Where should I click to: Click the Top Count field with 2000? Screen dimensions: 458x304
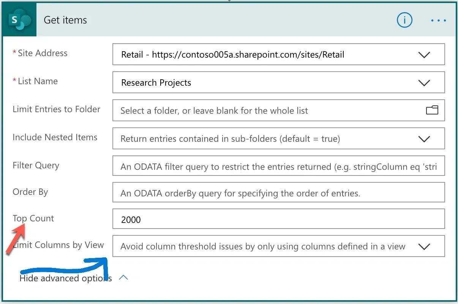point(279,219)
